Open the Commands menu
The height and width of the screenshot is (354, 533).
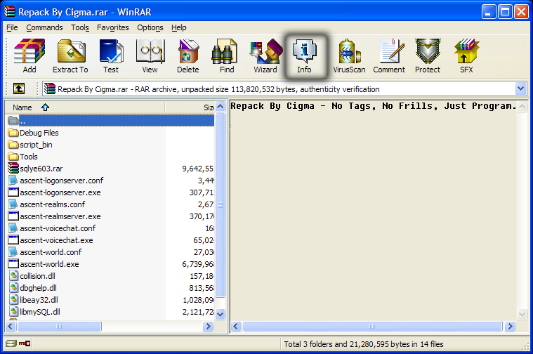pos(44,27)
